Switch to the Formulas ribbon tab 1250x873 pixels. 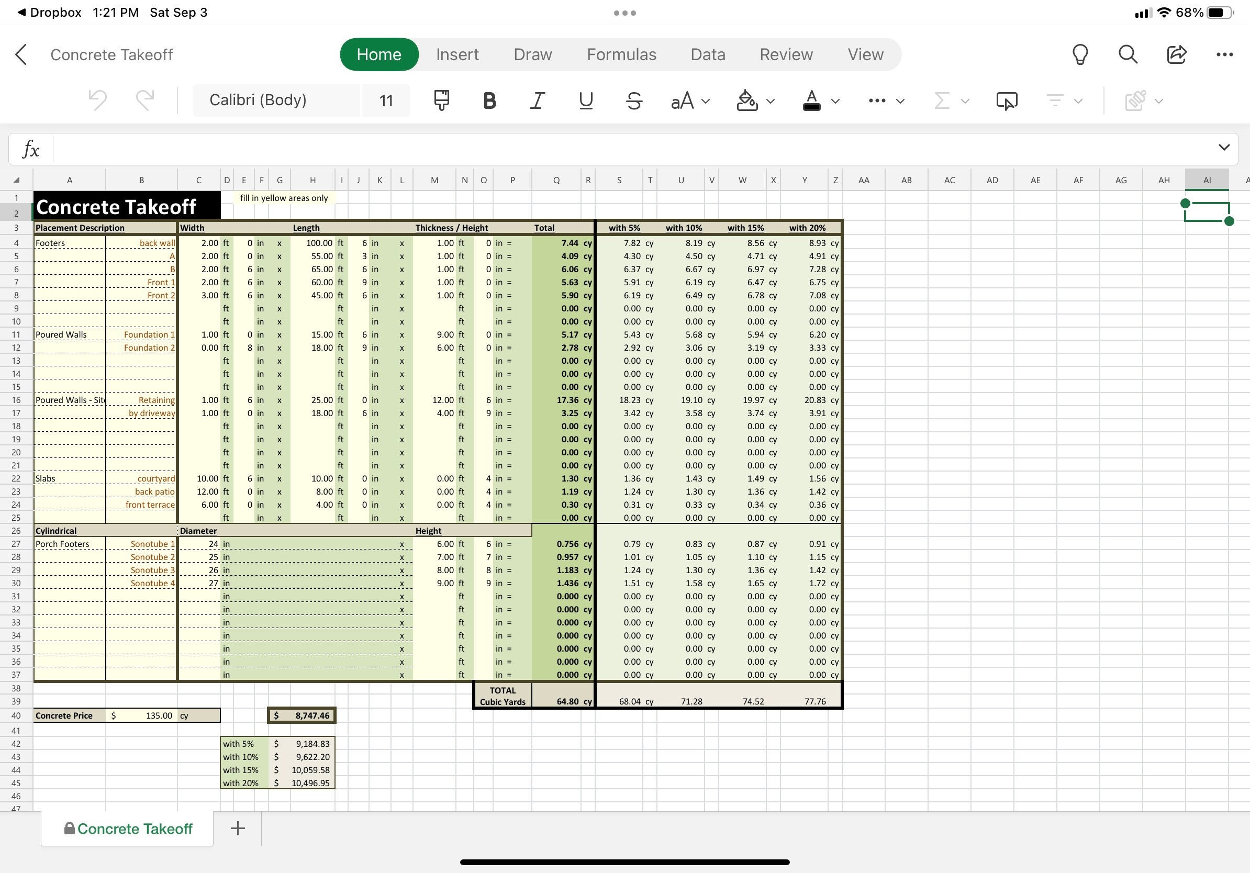point(621,54)
